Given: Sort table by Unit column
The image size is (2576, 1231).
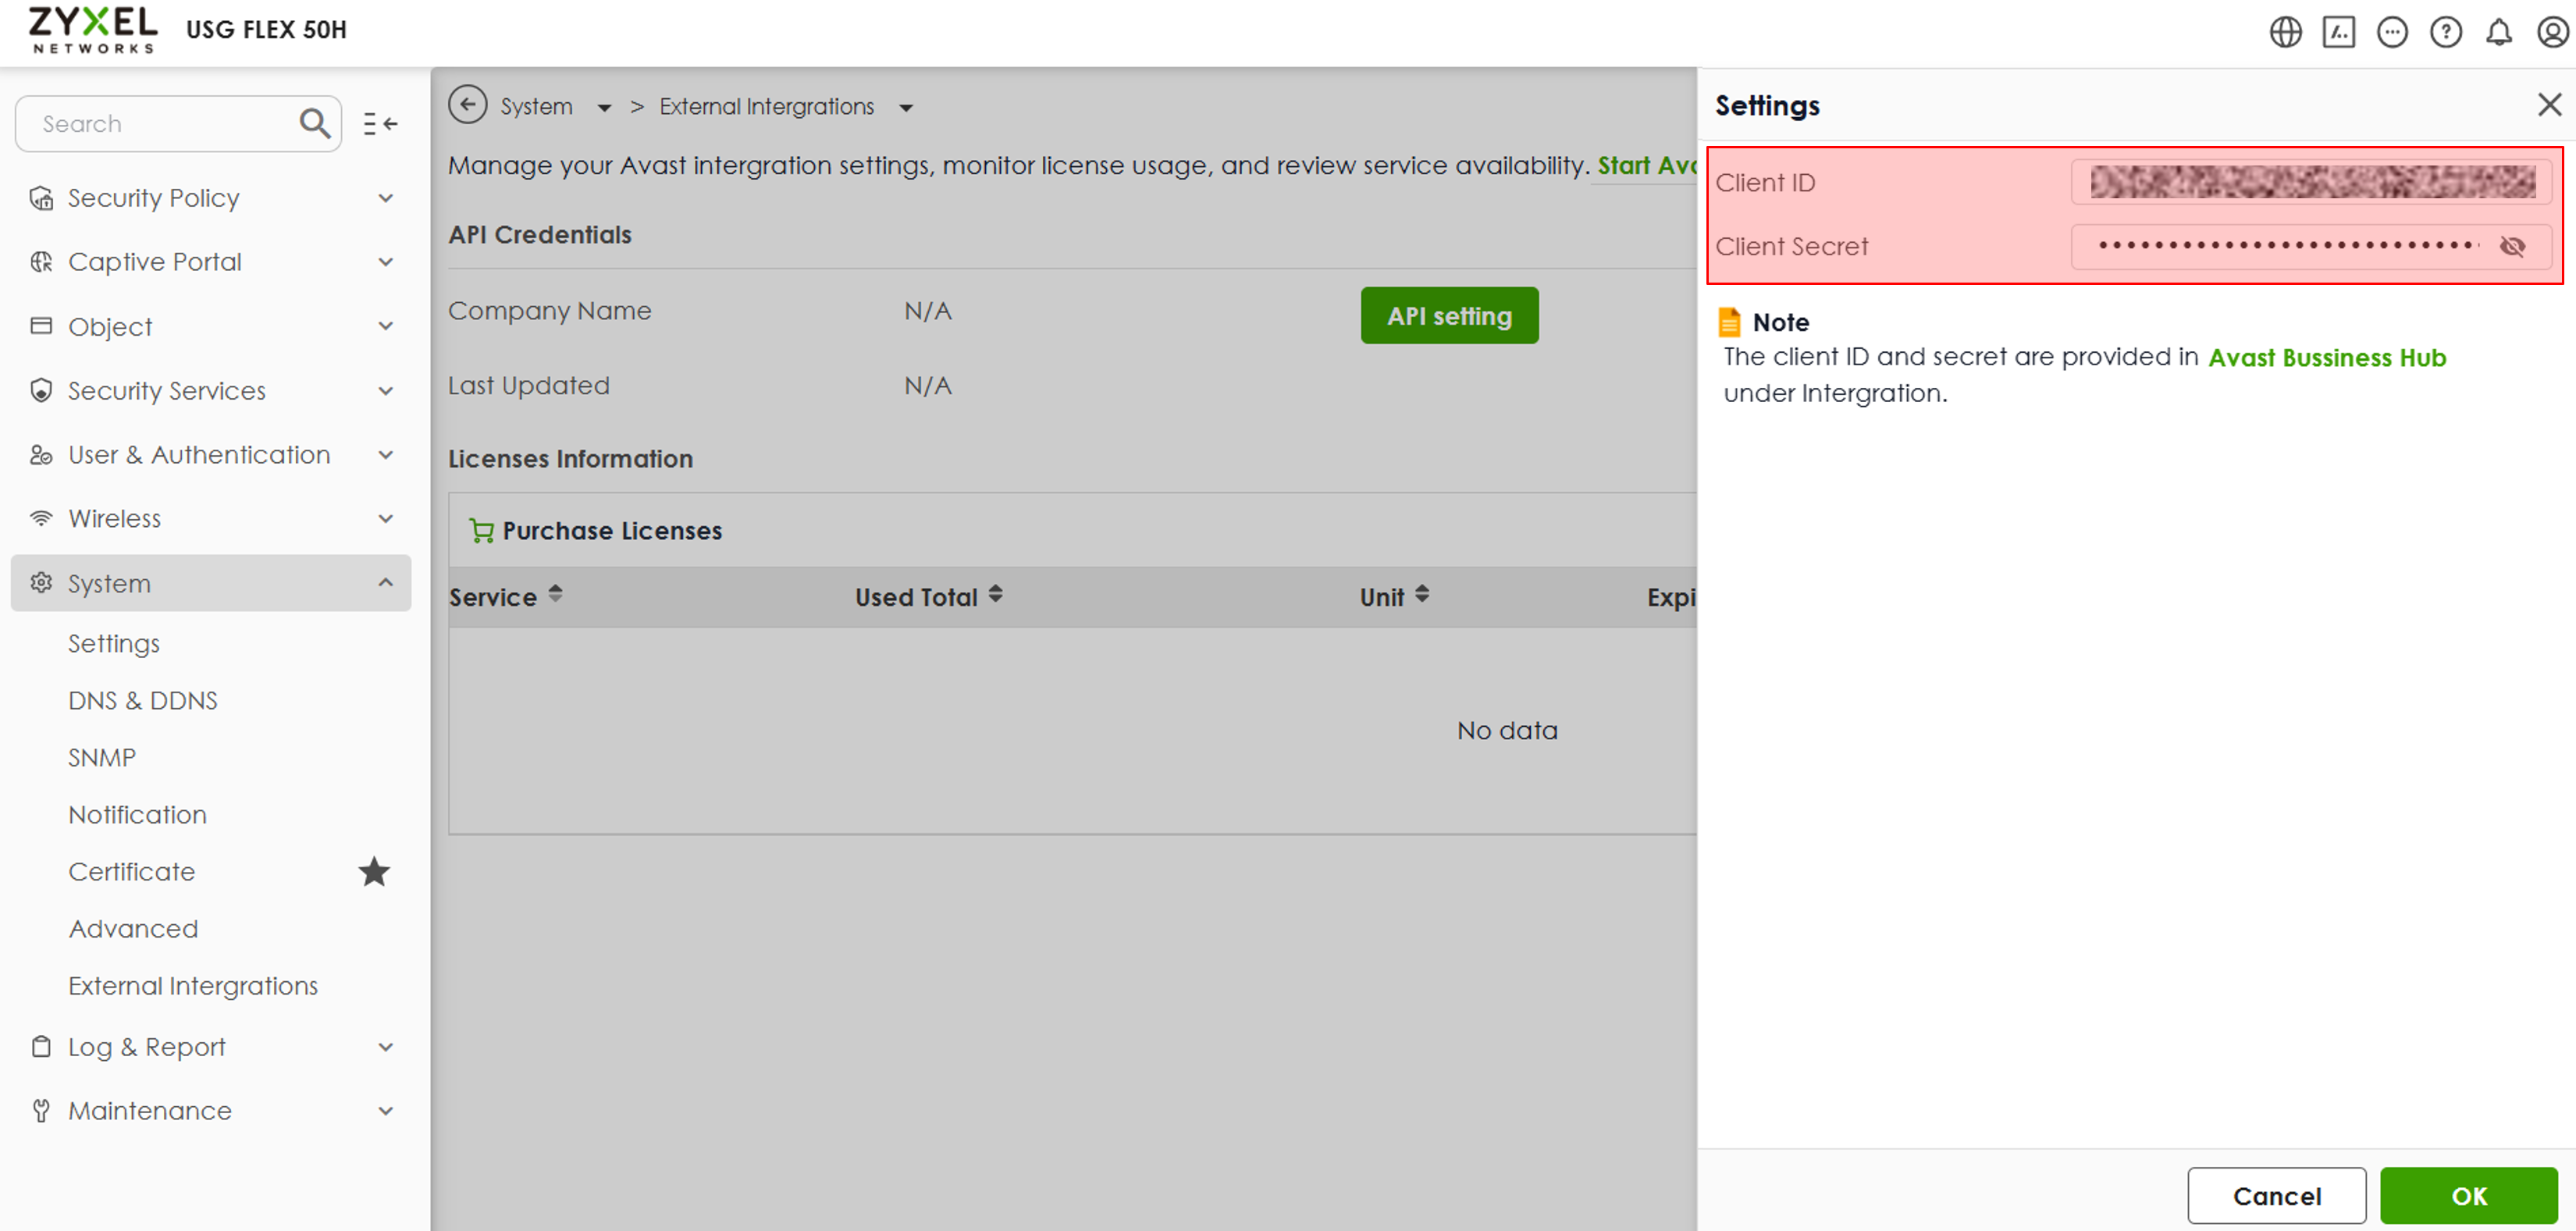Looking at the screenshot, I should (x=1422, y=594).
